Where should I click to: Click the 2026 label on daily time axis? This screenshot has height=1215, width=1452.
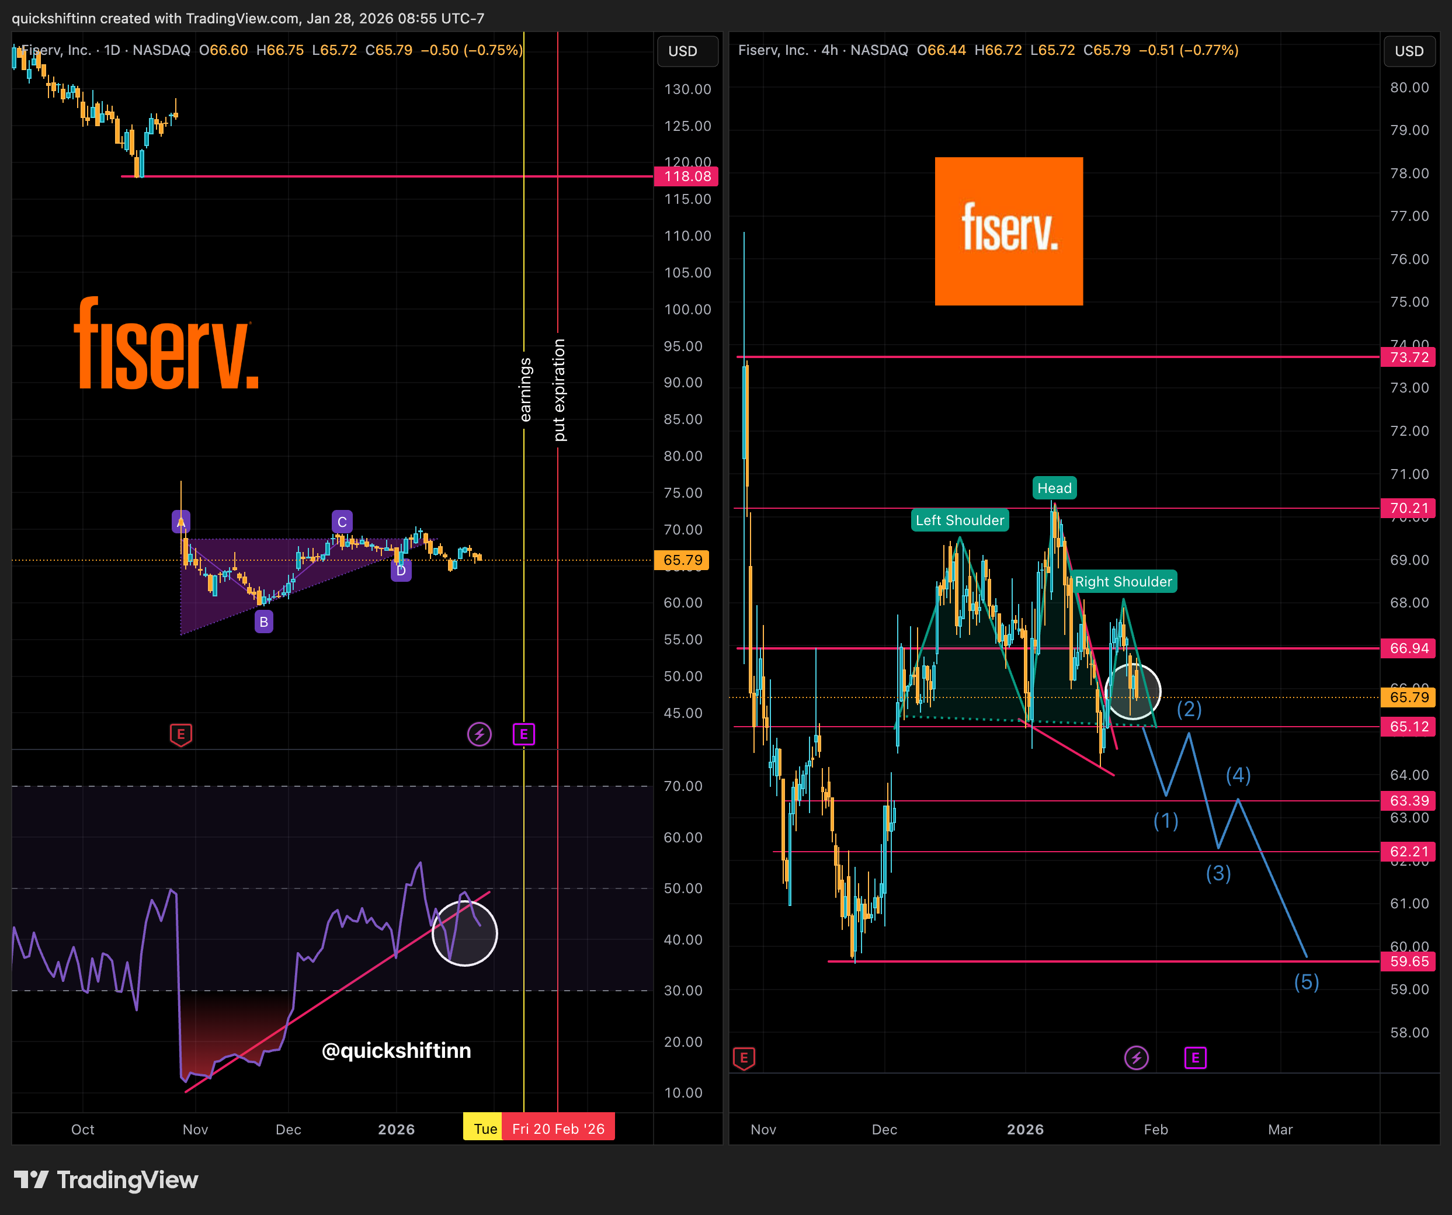click(396, 1129)
